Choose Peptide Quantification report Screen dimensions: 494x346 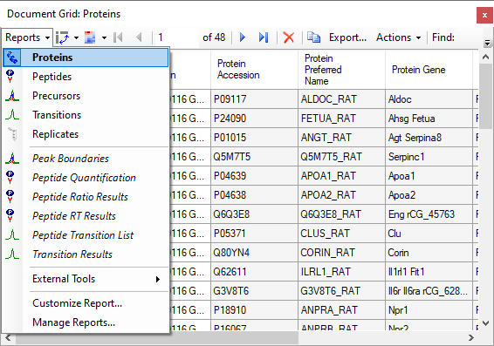coord(84,178)
